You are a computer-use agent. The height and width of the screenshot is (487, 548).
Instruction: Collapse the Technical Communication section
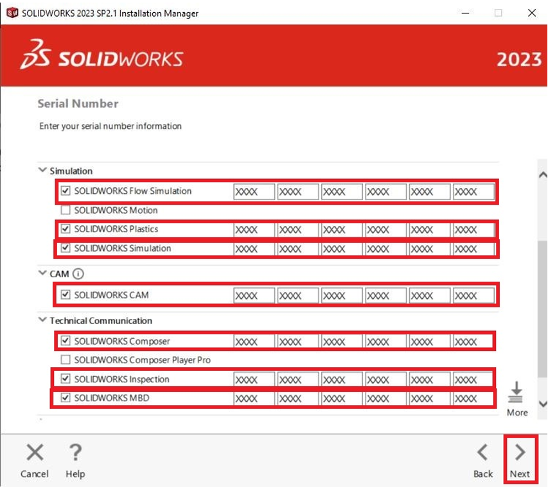(42, 320)
